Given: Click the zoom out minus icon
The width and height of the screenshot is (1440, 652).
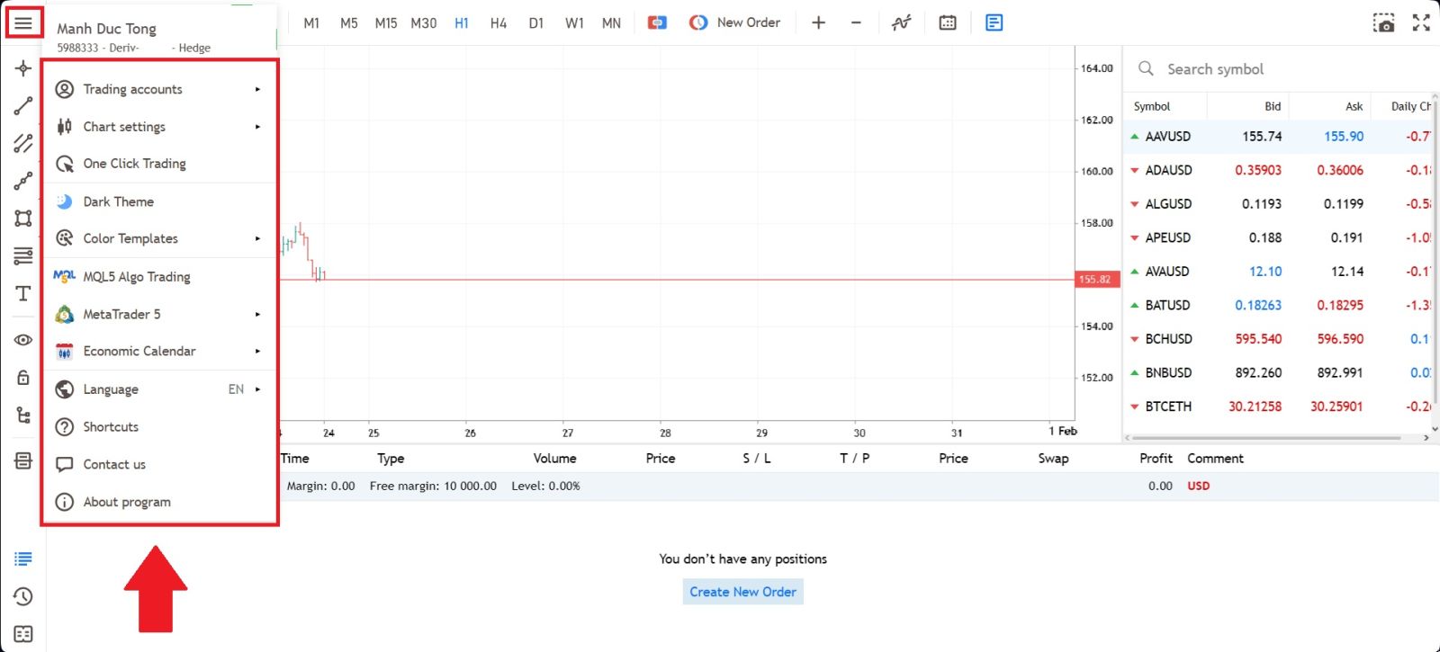Looking at the screenshot, I should click(x=856, y=23).
